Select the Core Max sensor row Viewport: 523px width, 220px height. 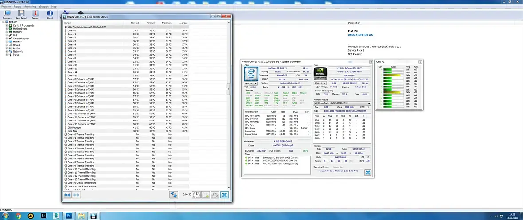126,131
